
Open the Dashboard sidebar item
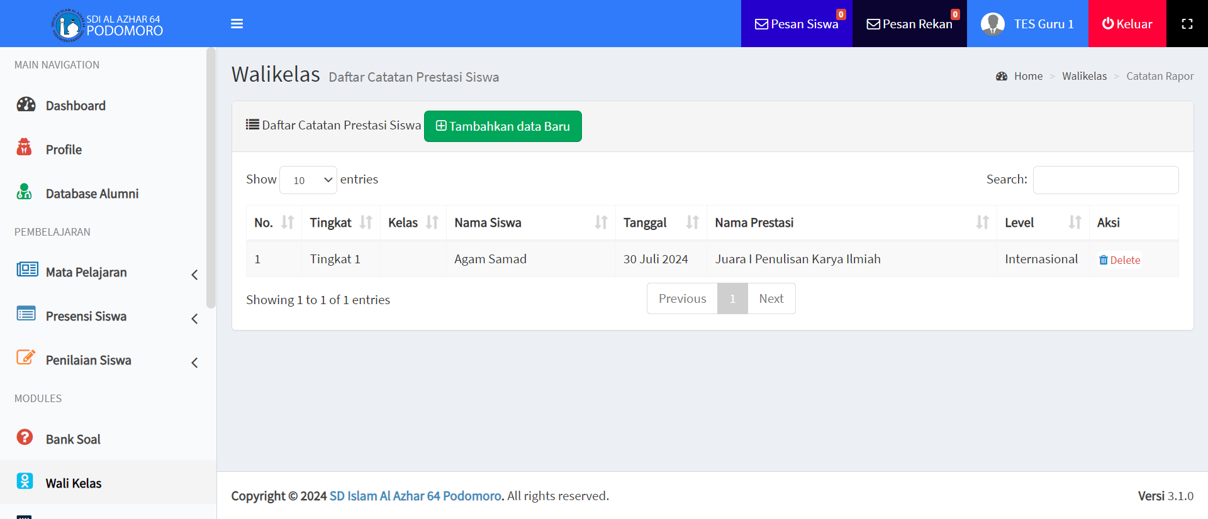[75, 106]
